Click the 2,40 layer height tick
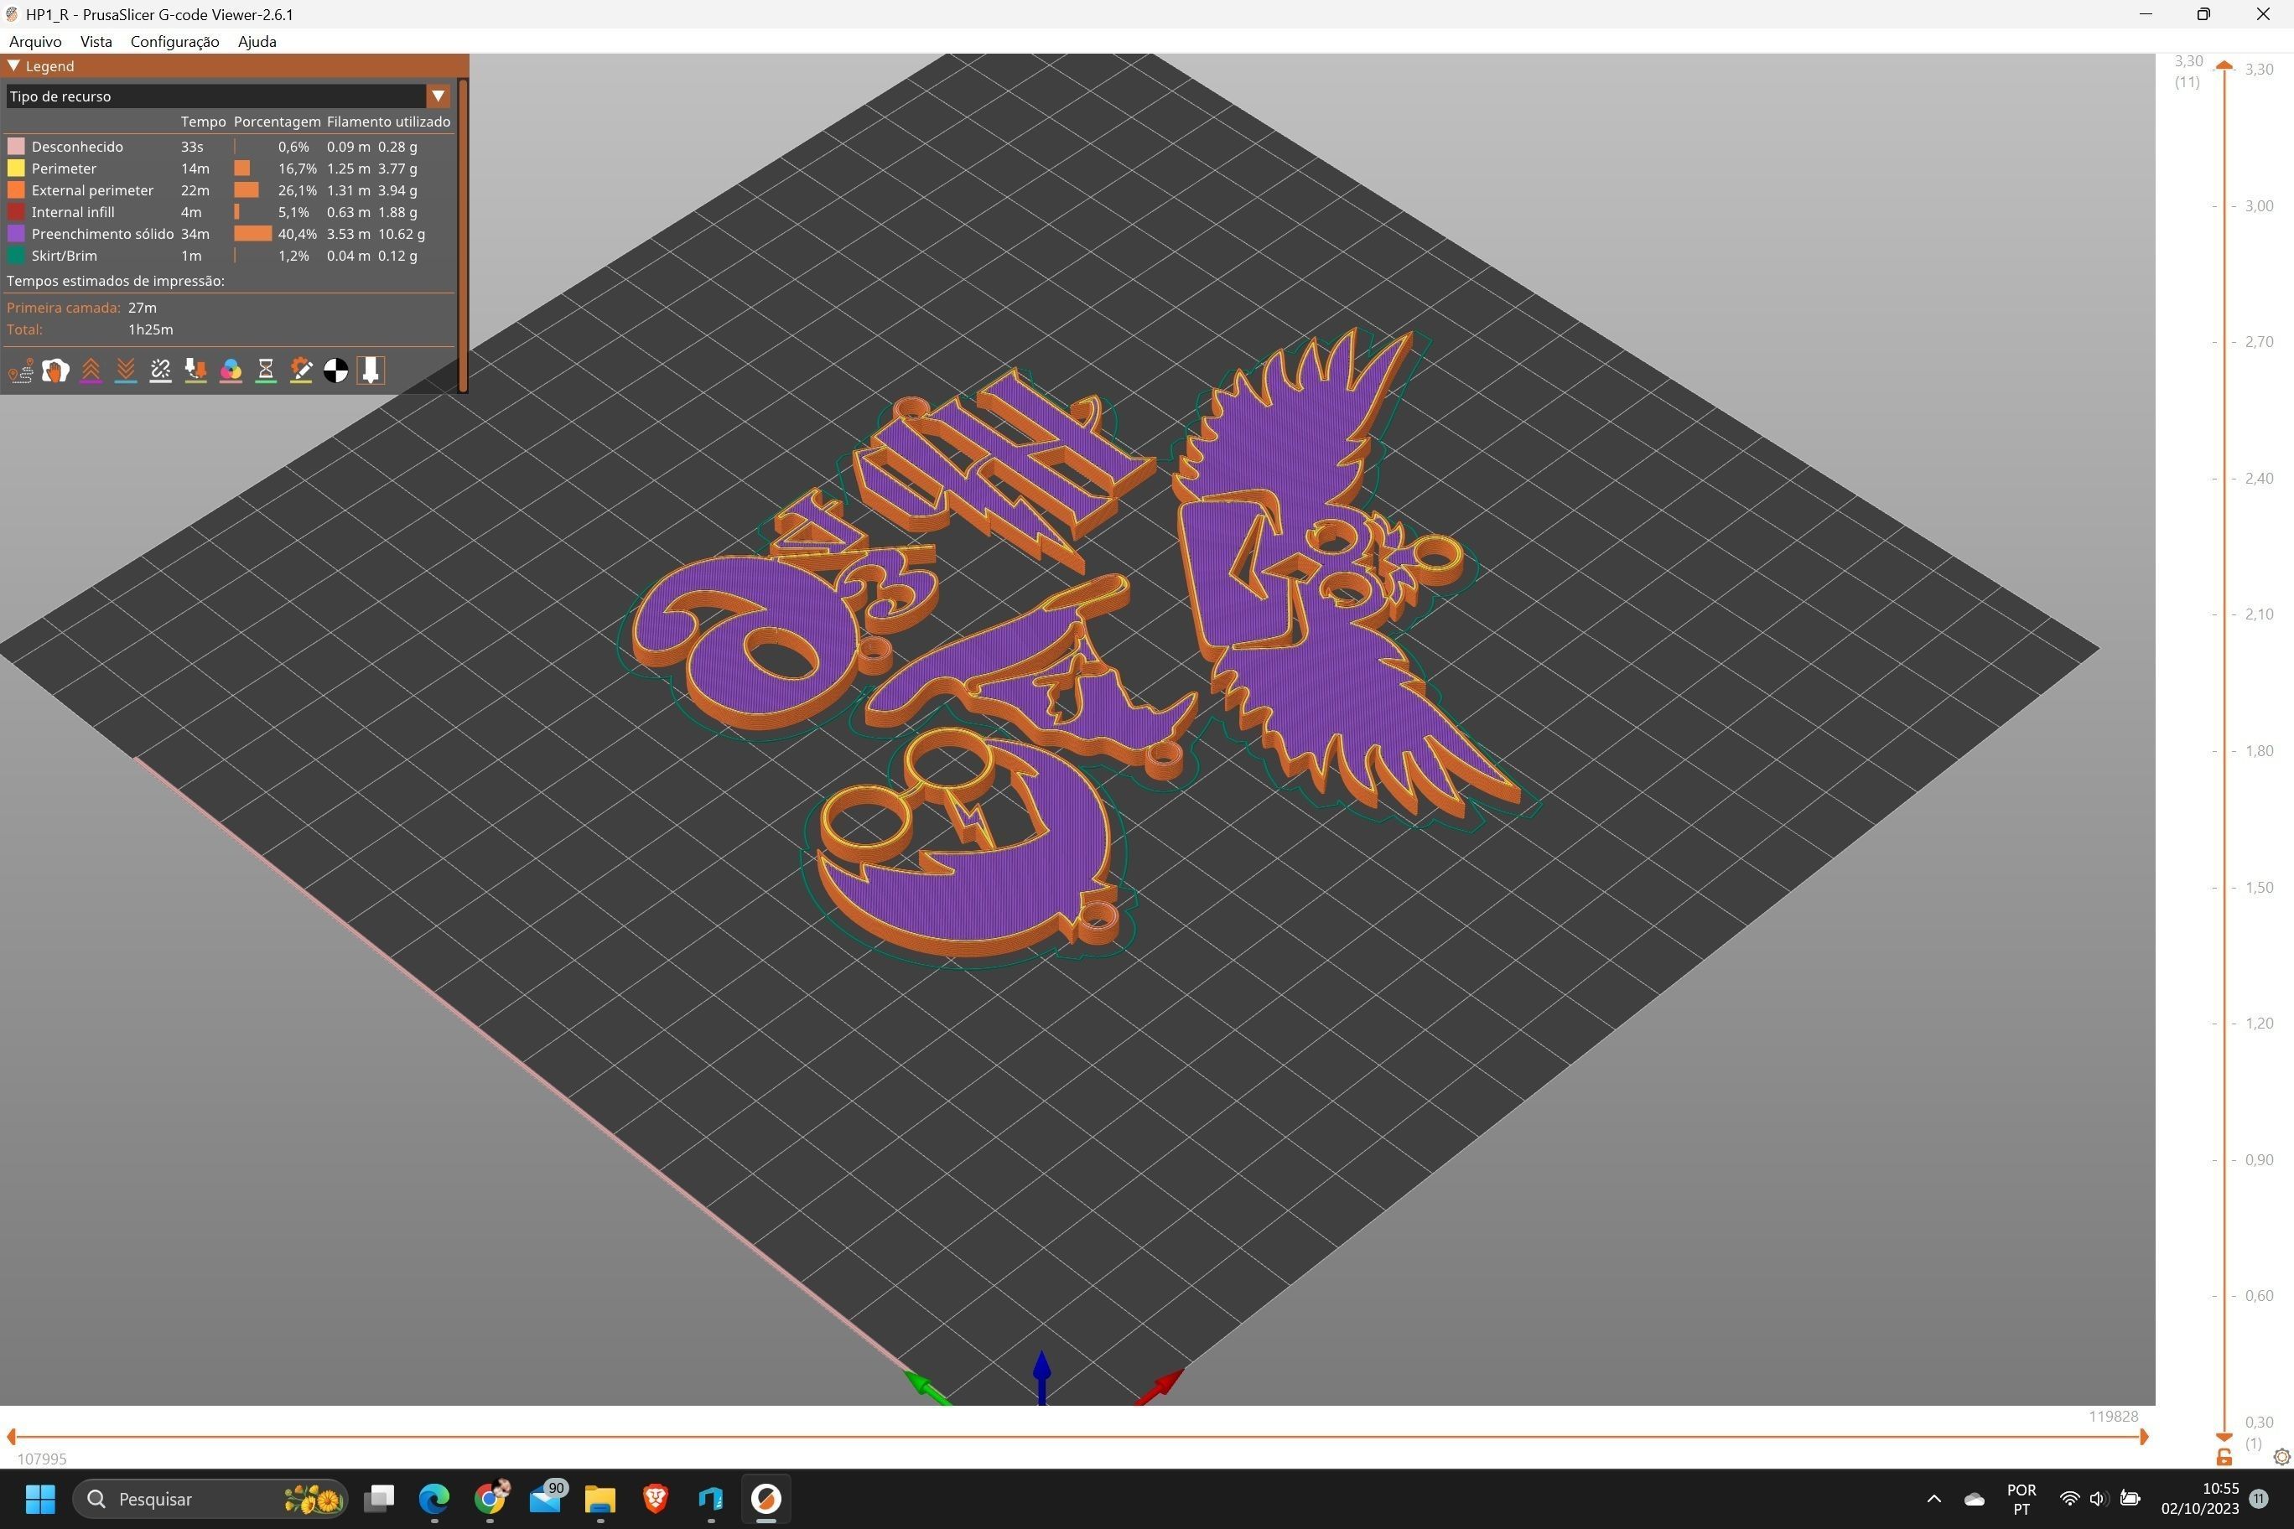This screenshot has width=2294, height=1529. 2259,478
